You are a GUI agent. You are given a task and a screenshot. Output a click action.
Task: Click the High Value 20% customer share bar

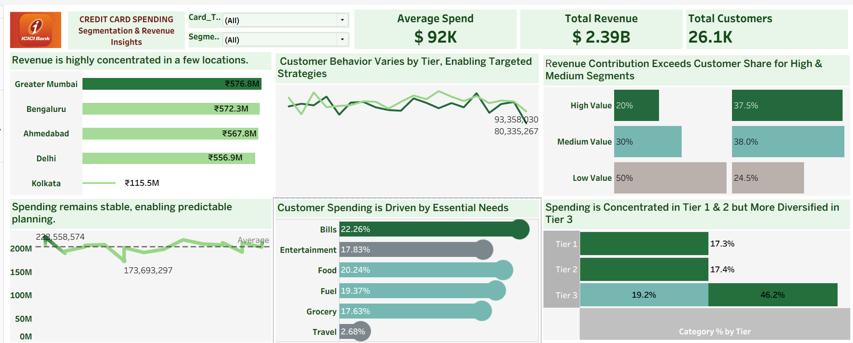pyautogui.click(x=636, y=105)
